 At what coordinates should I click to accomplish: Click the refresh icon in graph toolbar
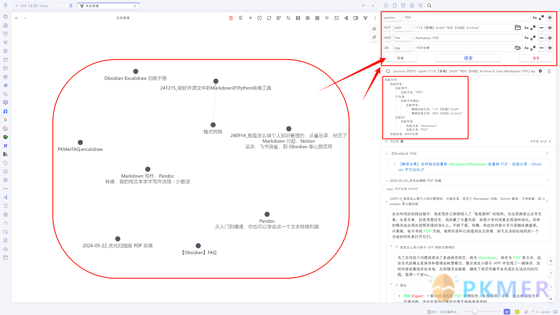point(269,18)
